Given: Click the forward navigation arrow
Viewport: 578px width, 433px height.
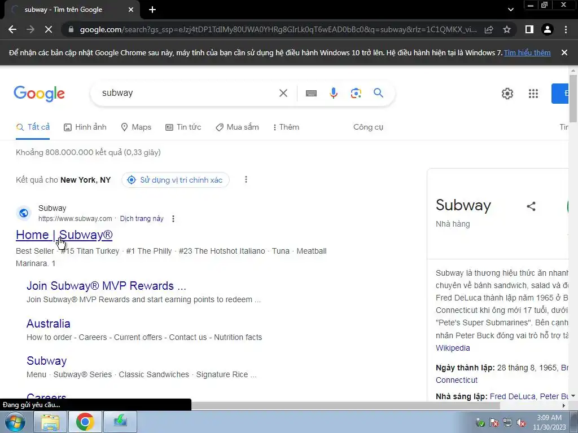Looking at the screenshot, I should click(30, 29).
